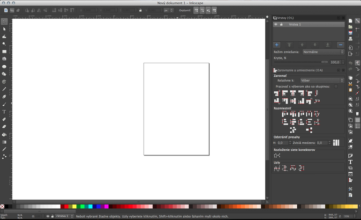Click the import file icon
The image size is (361, 220).
[x=350, y=48]
